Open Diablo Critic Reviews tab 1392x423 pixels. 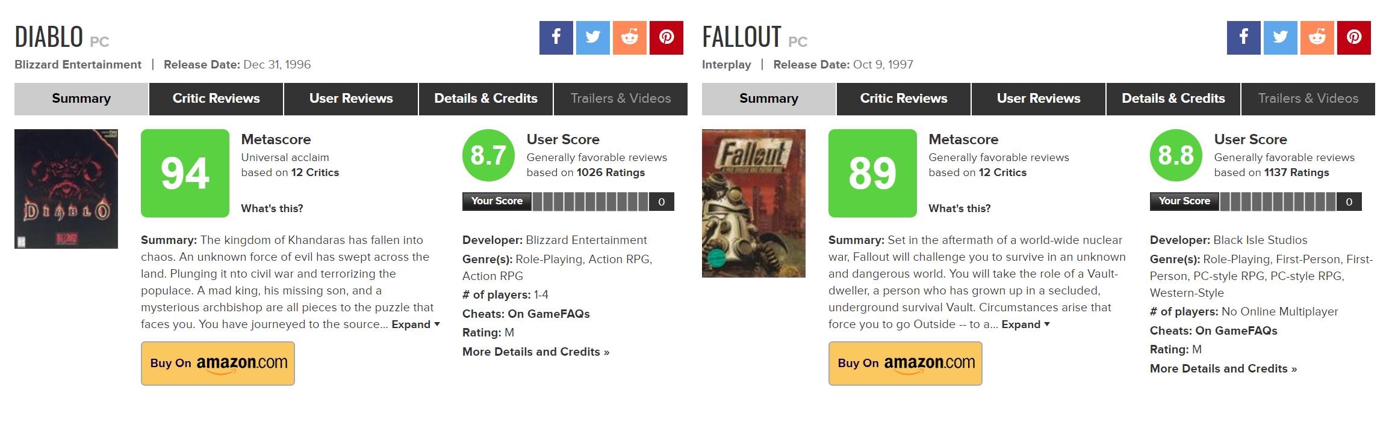[x=216, y=99]
